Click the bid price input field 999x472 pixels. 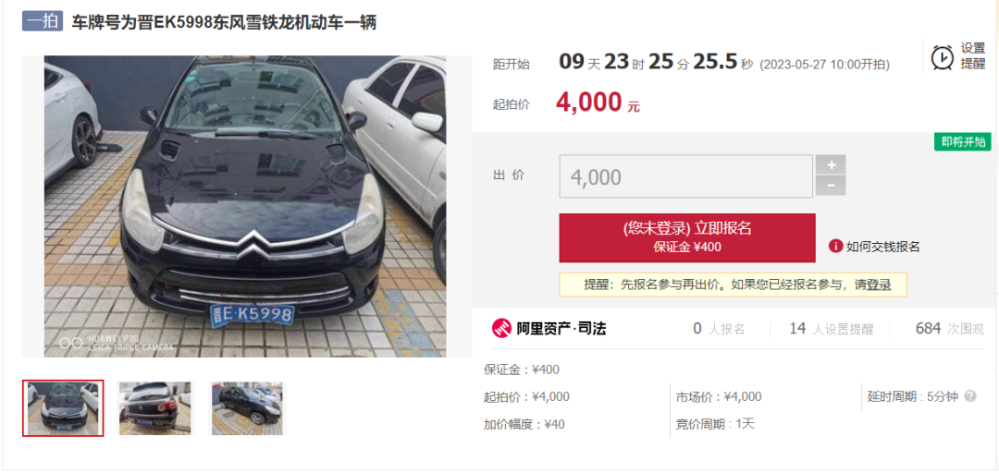pyautogui.click(x=685, y=176)
